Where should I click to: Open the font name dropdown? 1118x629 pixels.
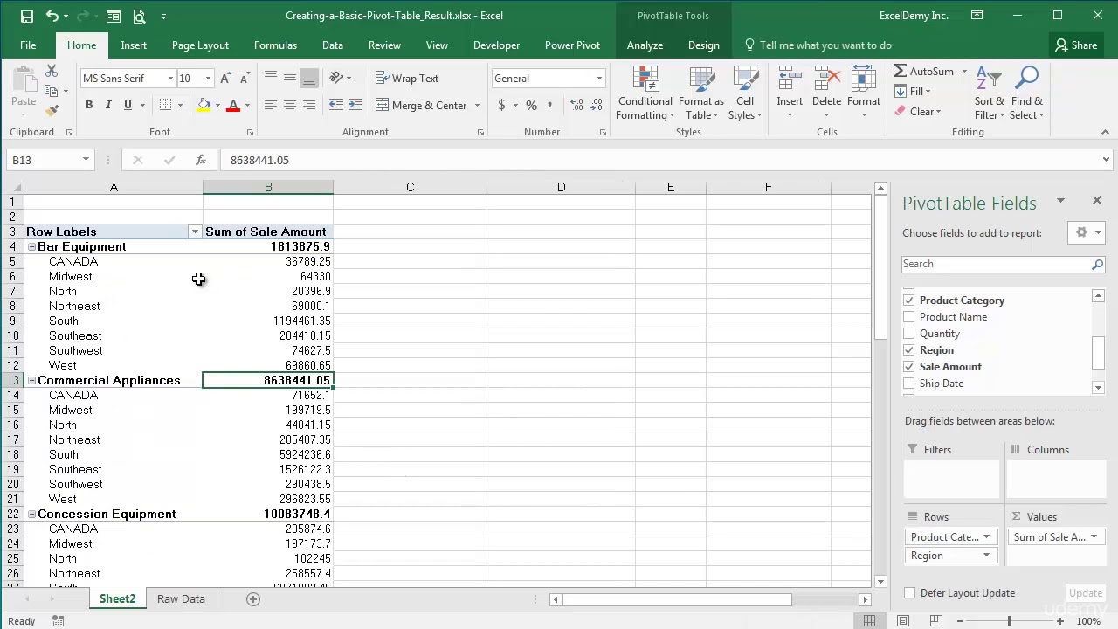[170, 79]
